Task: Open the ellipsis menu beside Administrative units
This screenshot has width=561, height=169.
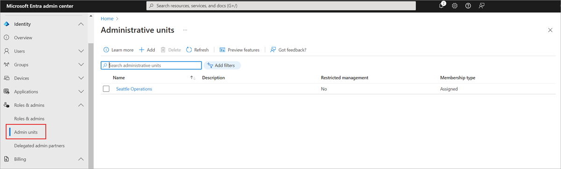Action: tap(185, 30)
